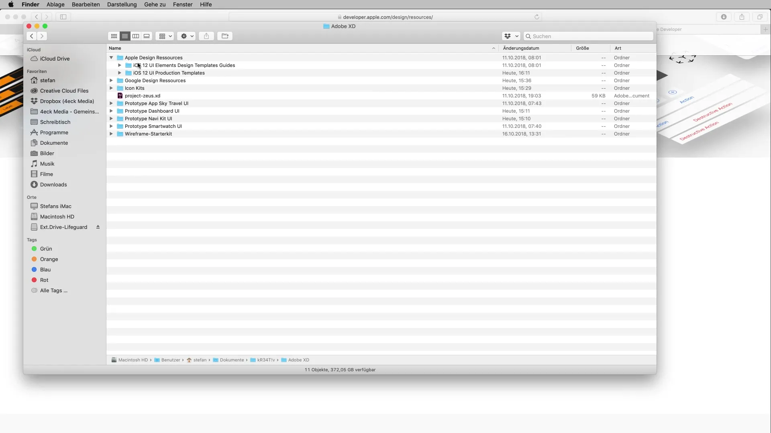Click the new folder toolbar button
This screenshot has width=771, height=433.
225,36
